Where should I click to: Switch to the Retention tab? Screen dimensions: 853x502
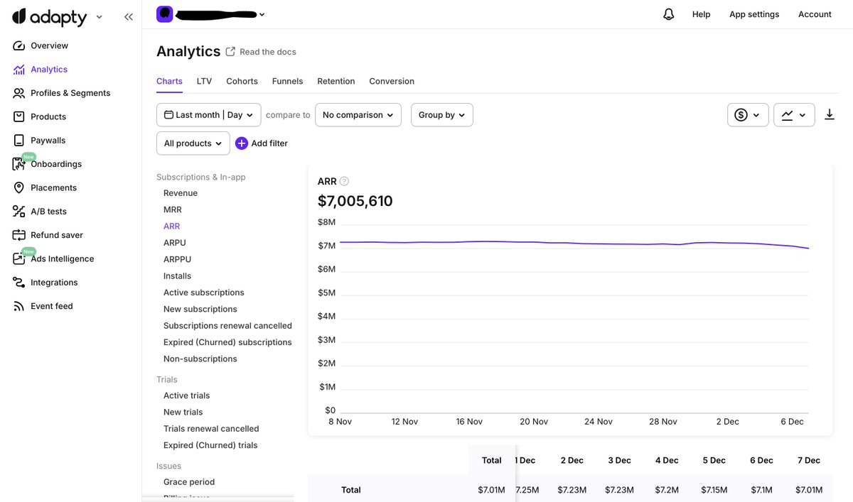pos(336,81)
